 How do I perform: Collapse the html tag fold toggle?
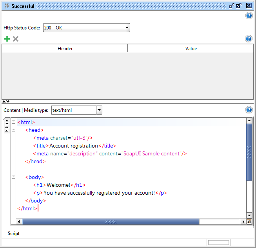(13, 122)
